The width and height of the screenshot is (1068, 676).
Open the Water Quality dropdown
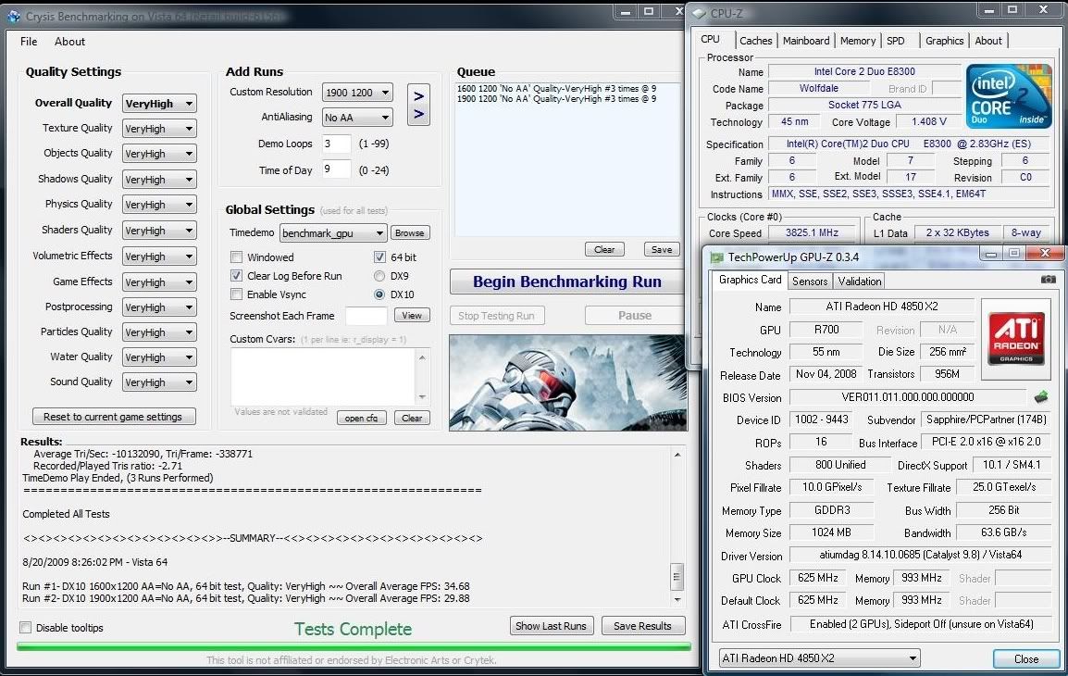click(159, 357)
